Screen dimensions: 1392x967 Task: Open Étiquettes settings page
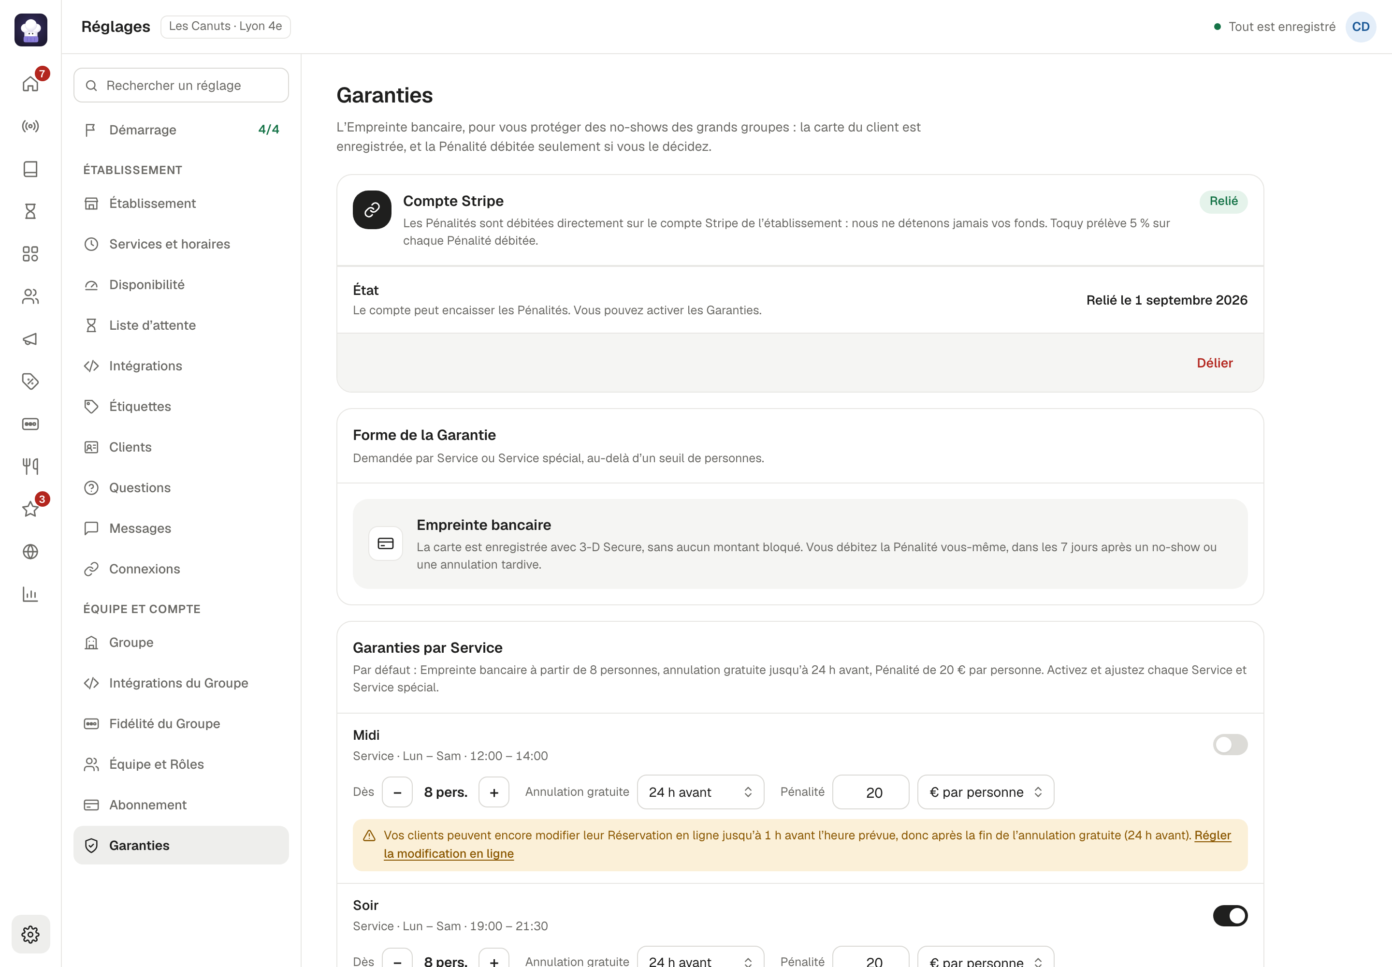pos(181,407)
